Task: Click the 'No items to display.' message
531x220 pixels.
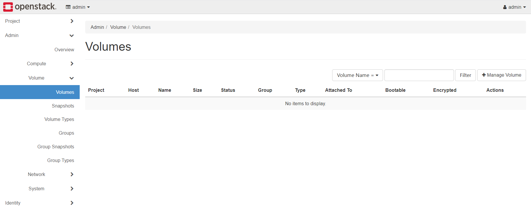Action: click(x=305, y=103)
